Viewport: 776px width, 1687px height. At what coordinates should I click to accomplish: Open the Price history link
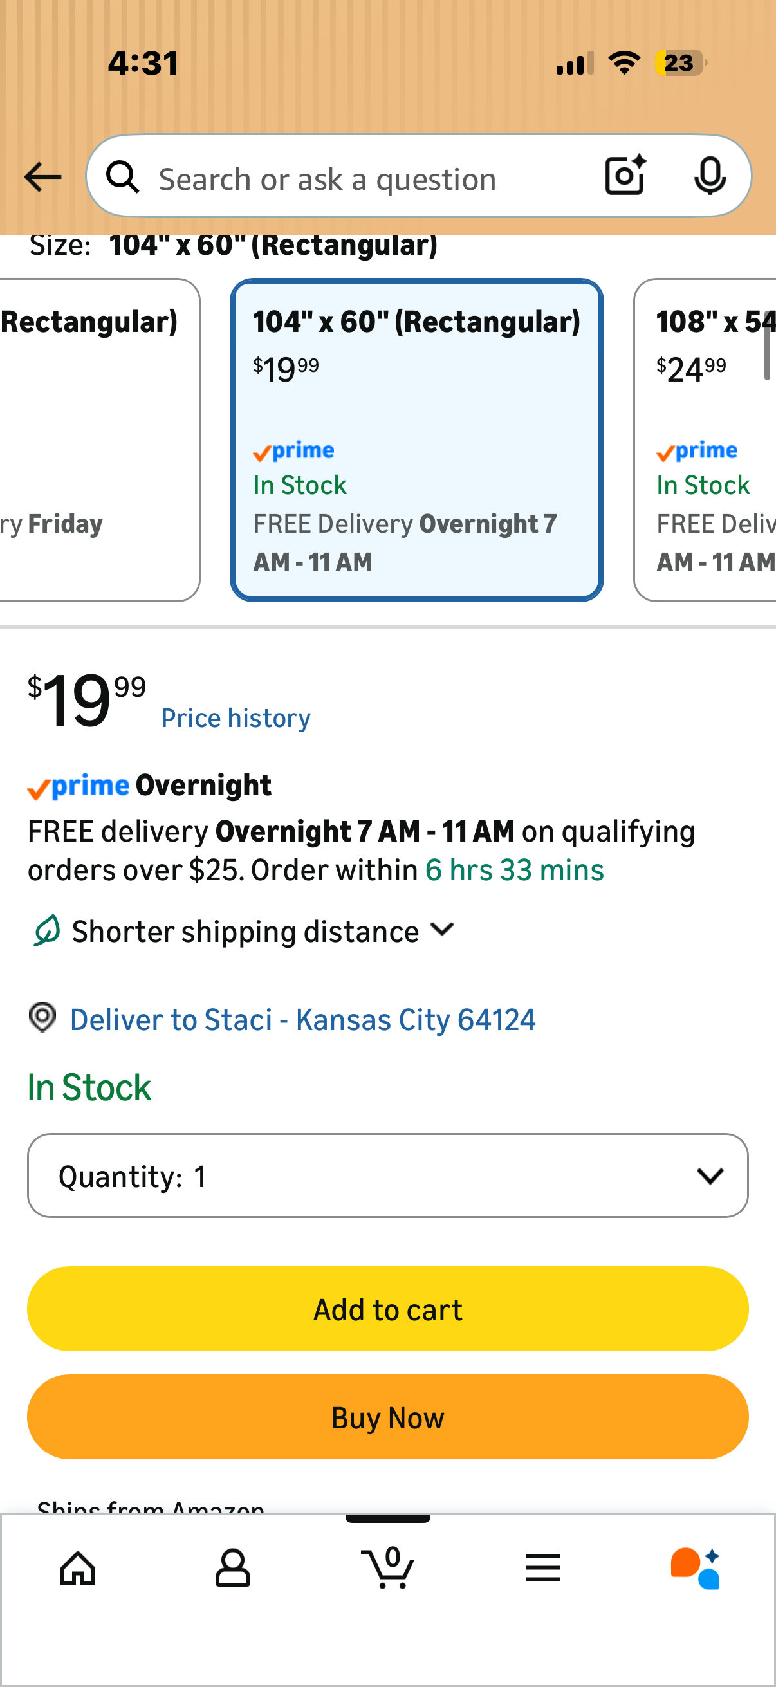click(x=236, y=718)
